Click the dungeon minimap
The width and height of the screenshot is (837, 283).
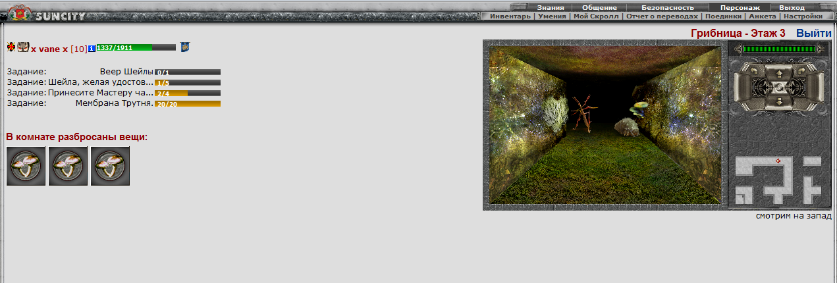pyautogui.click(x=778, y=180)
